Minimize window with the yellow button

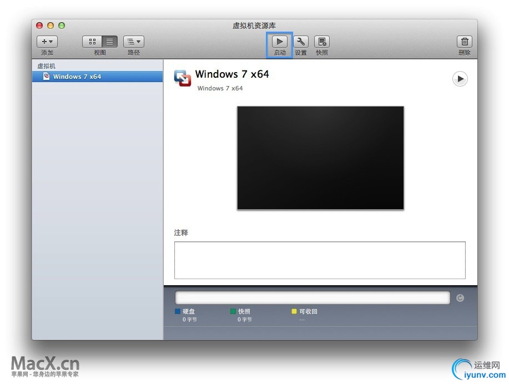[51, 26]
